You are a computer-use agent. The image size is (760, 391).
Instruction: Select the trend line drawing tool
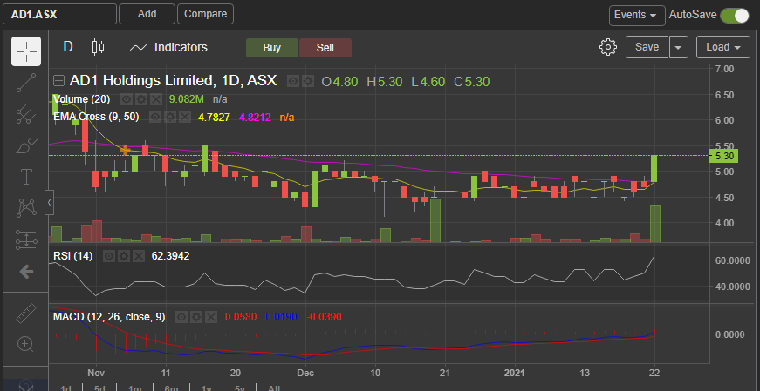[25, 83]
